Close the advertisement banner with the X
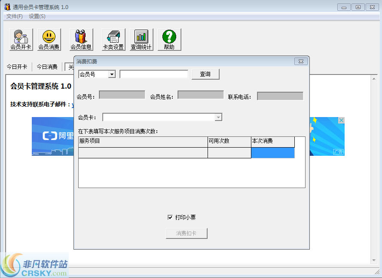The image size is (382, 278). point(341,120)
